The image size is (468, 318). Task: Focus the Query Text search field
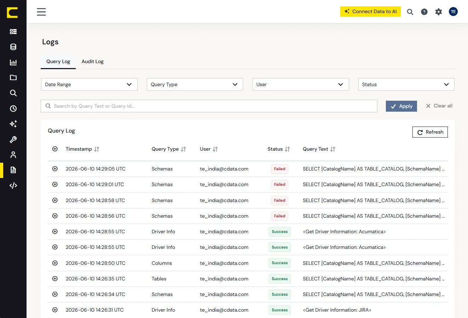tap(209, 106)
